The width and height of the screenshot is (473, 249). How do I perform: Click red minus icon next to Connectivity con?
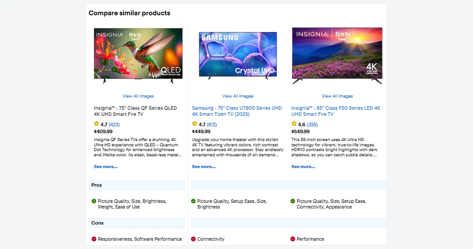[x=193, y=239]
